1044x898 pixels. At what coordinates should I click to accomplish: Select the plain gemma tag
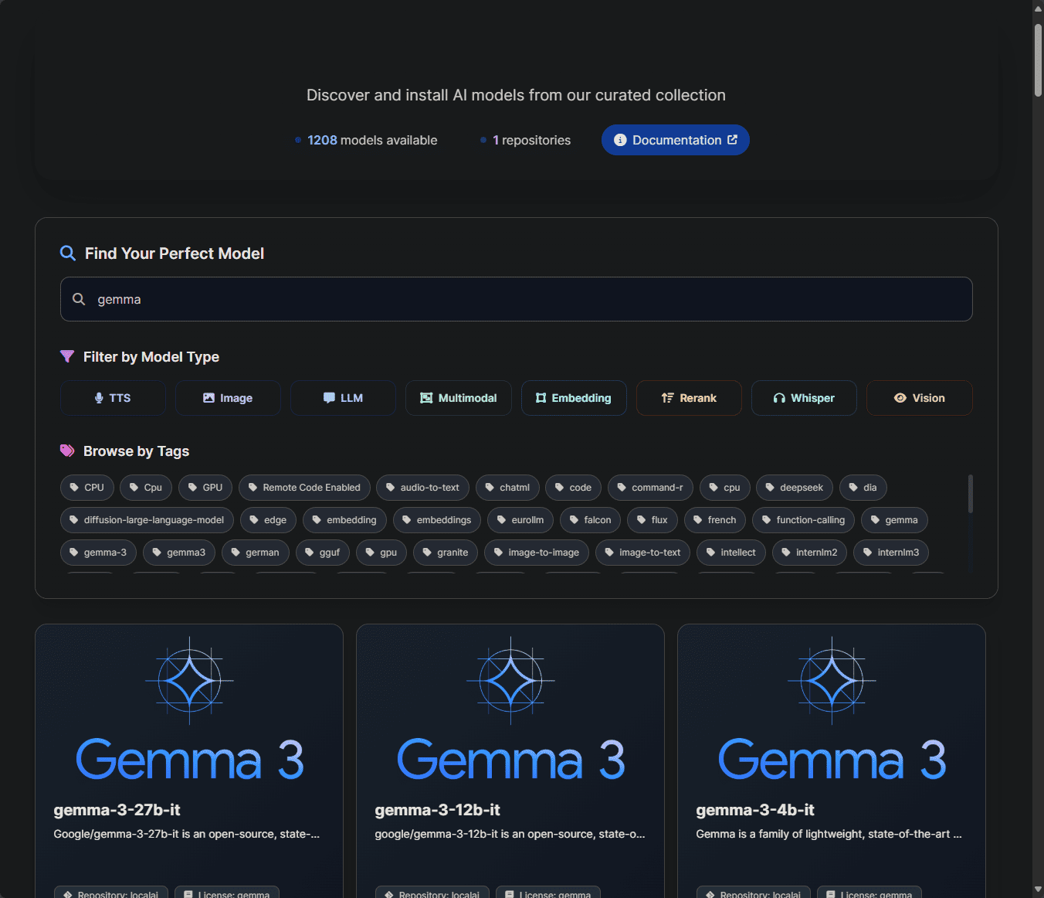(894, 520)
